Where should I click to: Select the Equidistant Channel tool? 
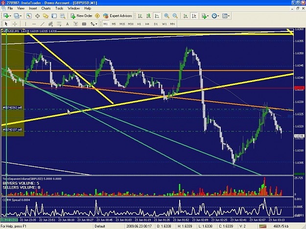click(51, 24)
